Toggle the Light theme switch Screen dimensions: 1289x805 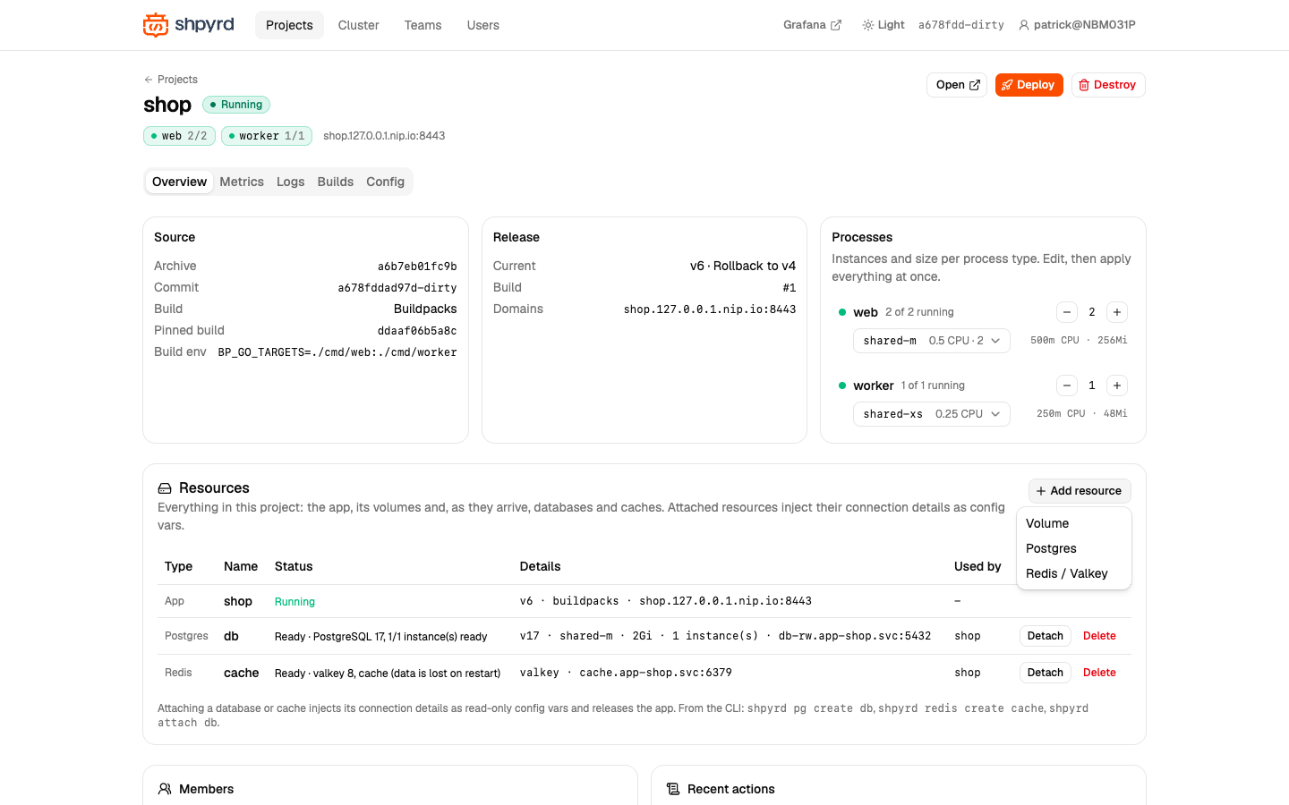point(884,25)
